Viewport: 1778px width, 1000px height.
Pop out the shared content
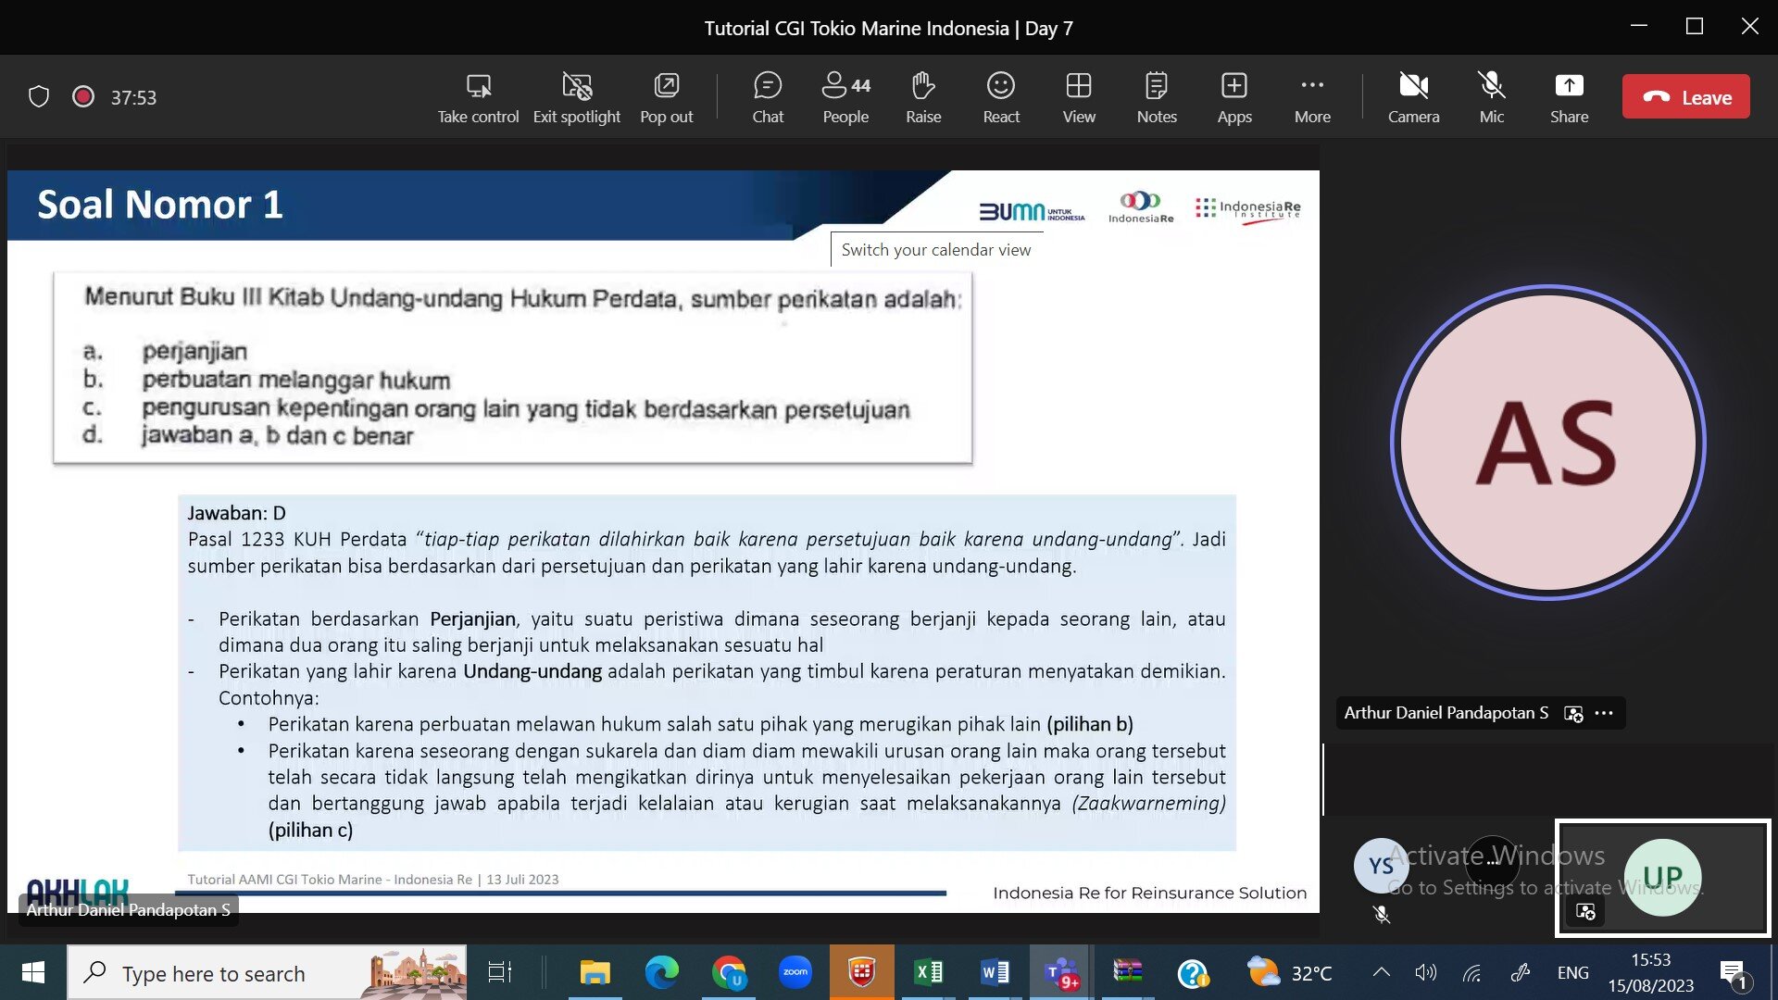pos(666,97)
